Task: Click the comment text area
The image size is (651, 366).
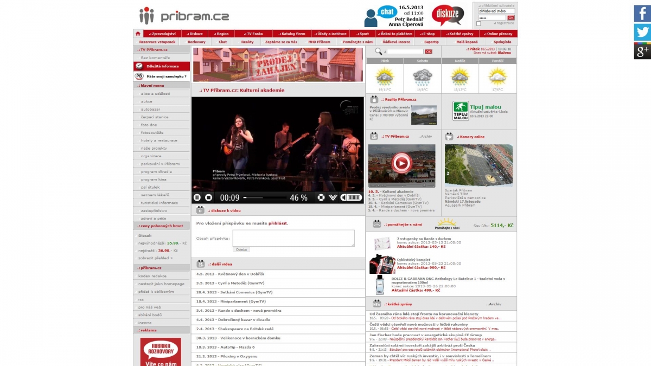Action: tap(293, 238)
